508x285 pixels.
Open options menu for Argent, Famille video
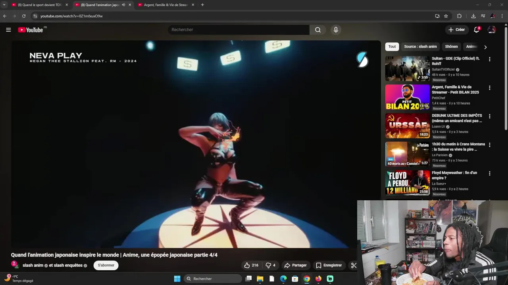click(x=489, y=87)
